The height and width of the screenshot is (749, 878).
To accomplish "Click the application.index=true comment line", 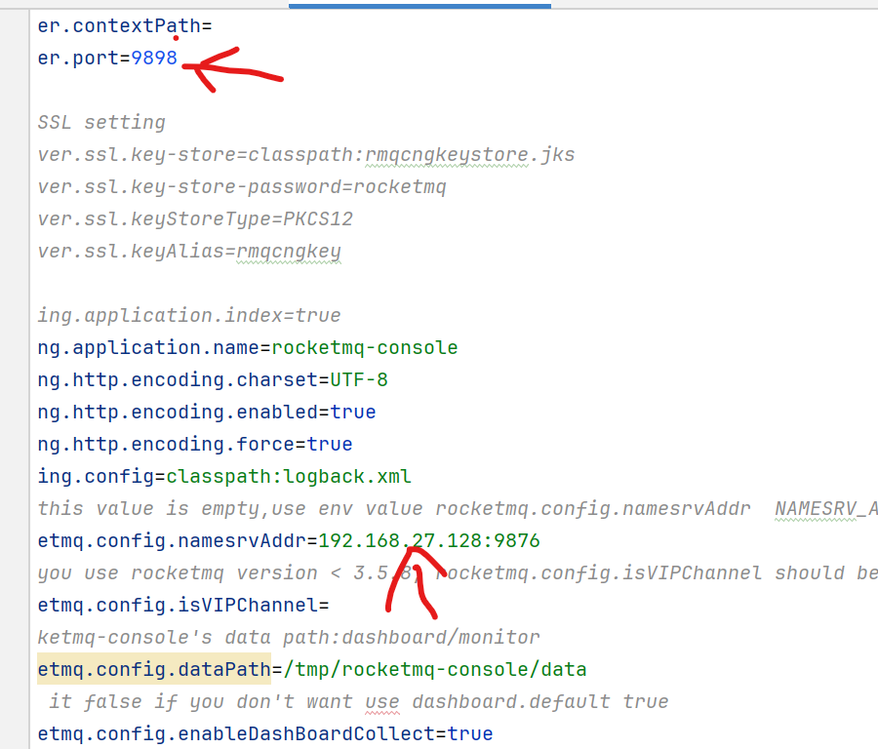I will pyautogui.click(x=189, y=316).
